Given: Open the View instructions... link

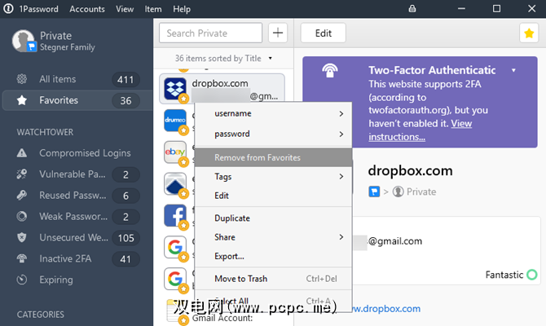Looking at the screenshot, I should pos(421,130).
